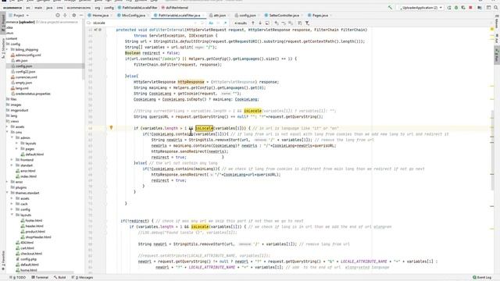Select adminconfig.xml in the project tree
The height and width of the screenshot is (281, 500).
coord(26,55)
